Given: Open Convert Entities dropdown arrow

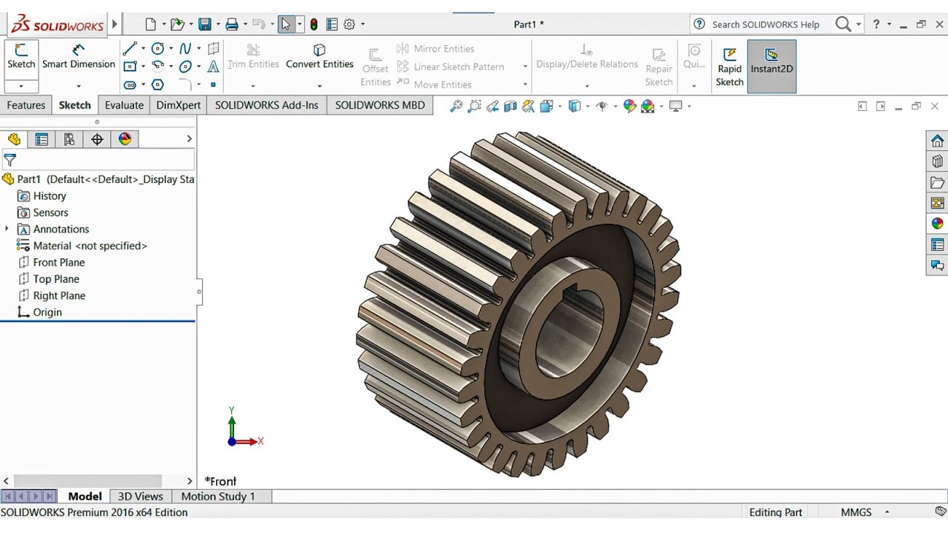Looking at the screenshot, I should coord(319,86).
